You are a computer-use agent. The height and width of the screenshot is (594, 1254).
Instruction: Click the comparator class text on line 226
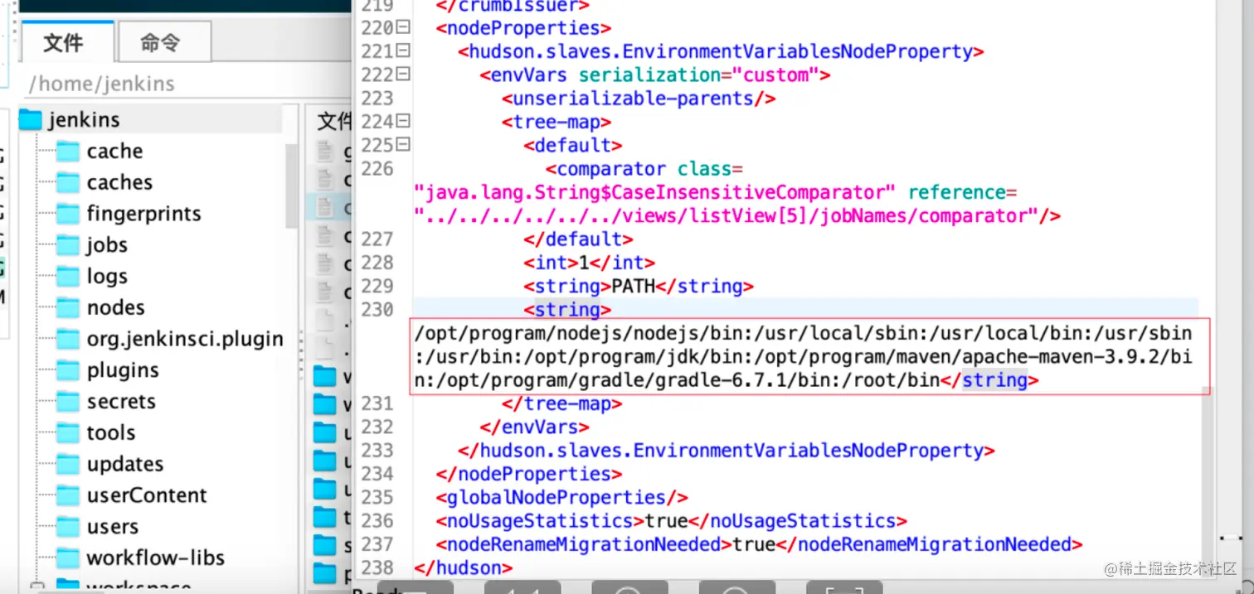[645, 169]
